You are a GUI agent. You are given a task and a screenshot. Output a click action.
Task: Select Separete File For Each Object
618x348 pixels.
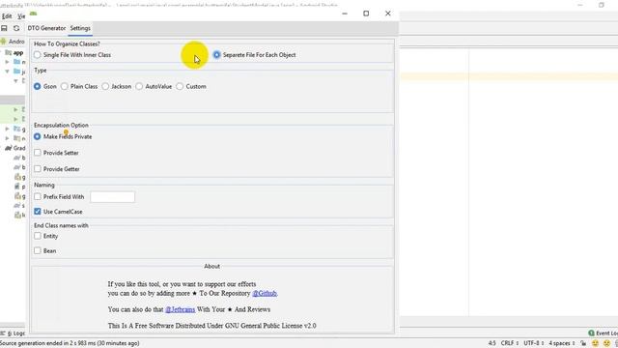pos(216,55)
